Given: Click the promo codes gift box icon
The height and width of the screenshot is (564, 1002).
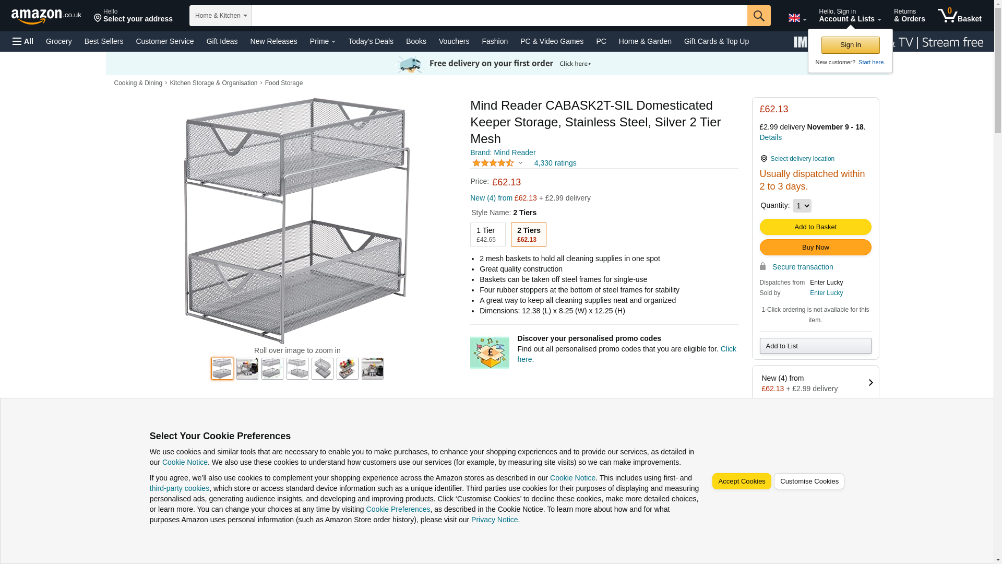Looking at the screenshot, I should click(x=490, y=353).
